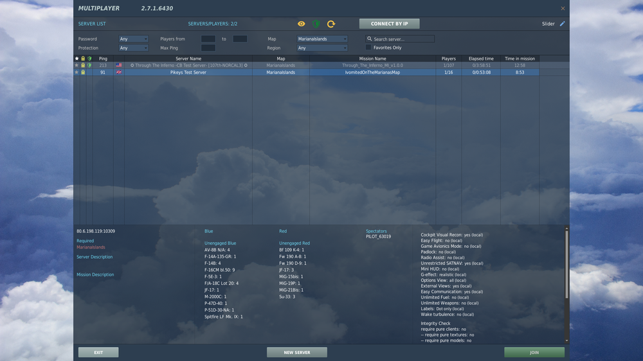Image resolution: width=643 pixels, height=361 pixels.
Task: Click Mission Description link
Action: pos(95,274)
